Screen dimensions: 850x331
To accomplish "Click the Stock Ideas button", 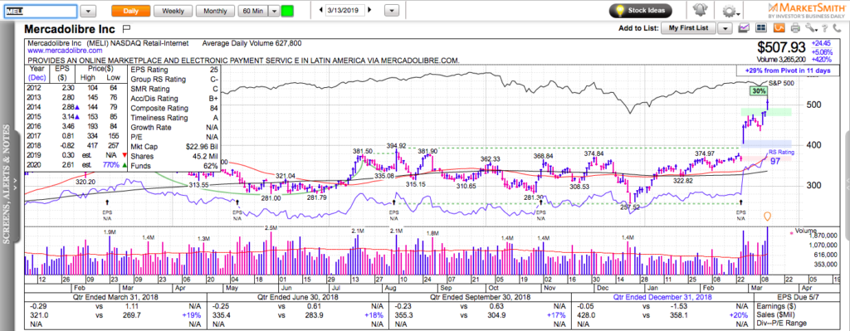I will [x=641, y=10].
